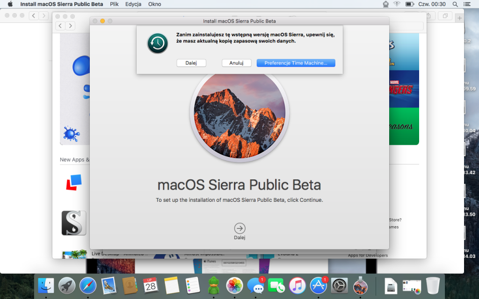
Task: Go back in the Safari window toolbar
Action: (34, 15)
